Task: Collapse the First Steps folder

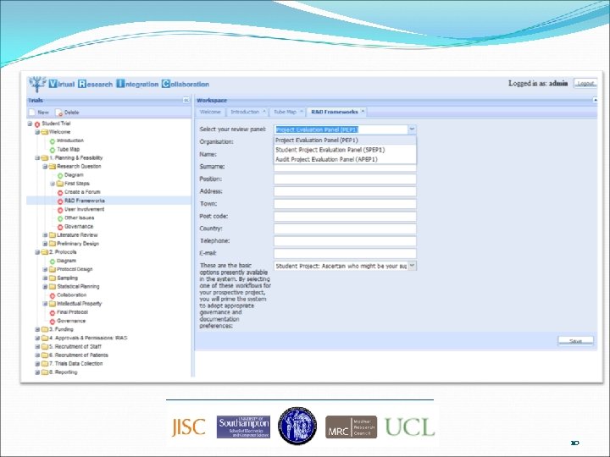Action: coord(53,184)
